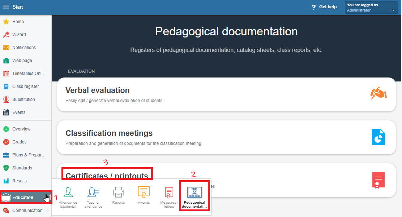Click the Certificates red diploma icon

[x=379, y=180]
